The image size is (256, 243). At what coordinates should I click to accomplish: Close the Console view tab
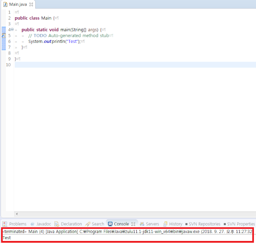133,224
